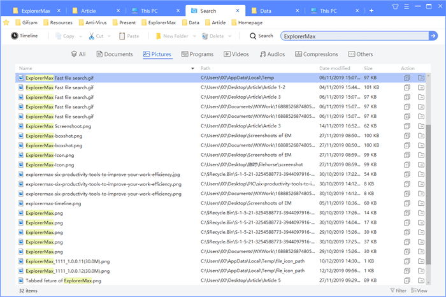Open the Timeline view
Image resolution: width=446 pixels, height=297 pixels.
[24, 36]
